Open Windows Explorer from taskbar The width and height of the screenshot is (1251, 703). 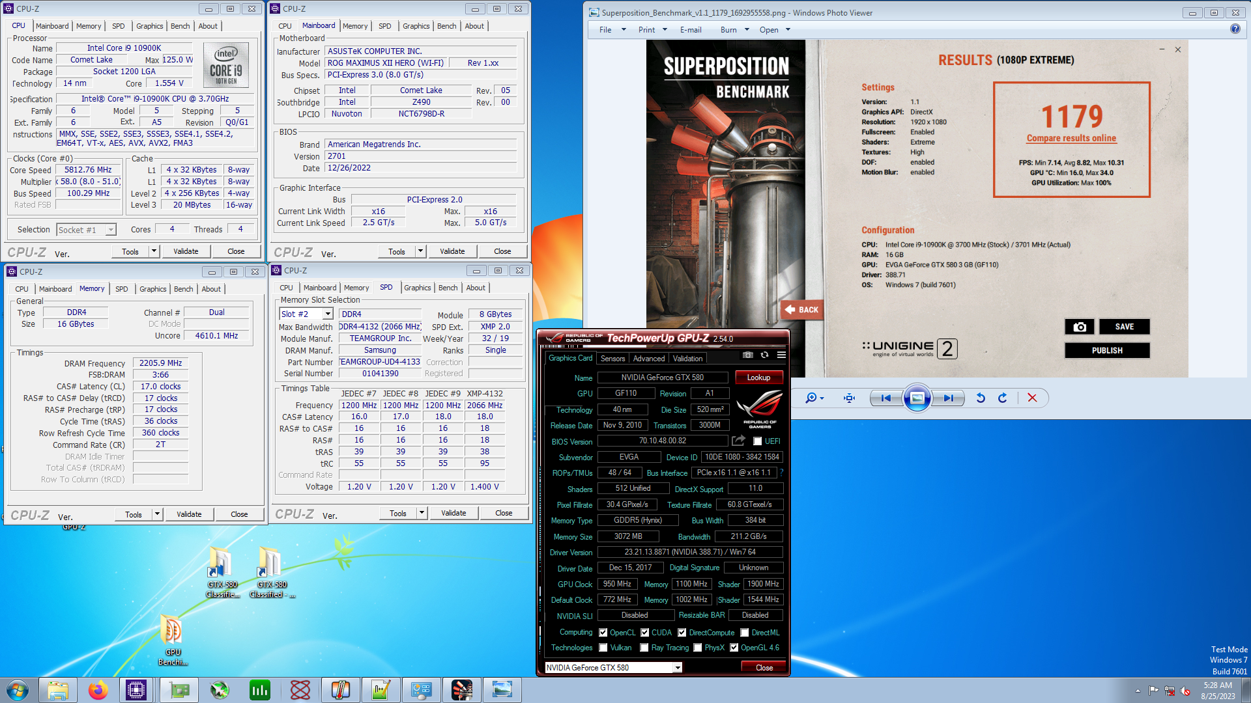click(58, 690)
